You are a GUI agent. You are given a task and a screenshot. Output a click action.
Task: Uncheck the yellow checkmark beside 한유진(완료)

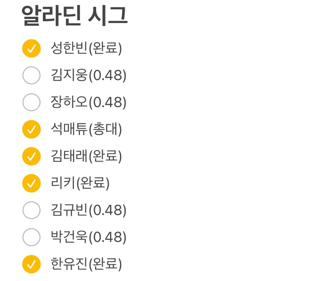pyautogui.click(x=31, y=264)
